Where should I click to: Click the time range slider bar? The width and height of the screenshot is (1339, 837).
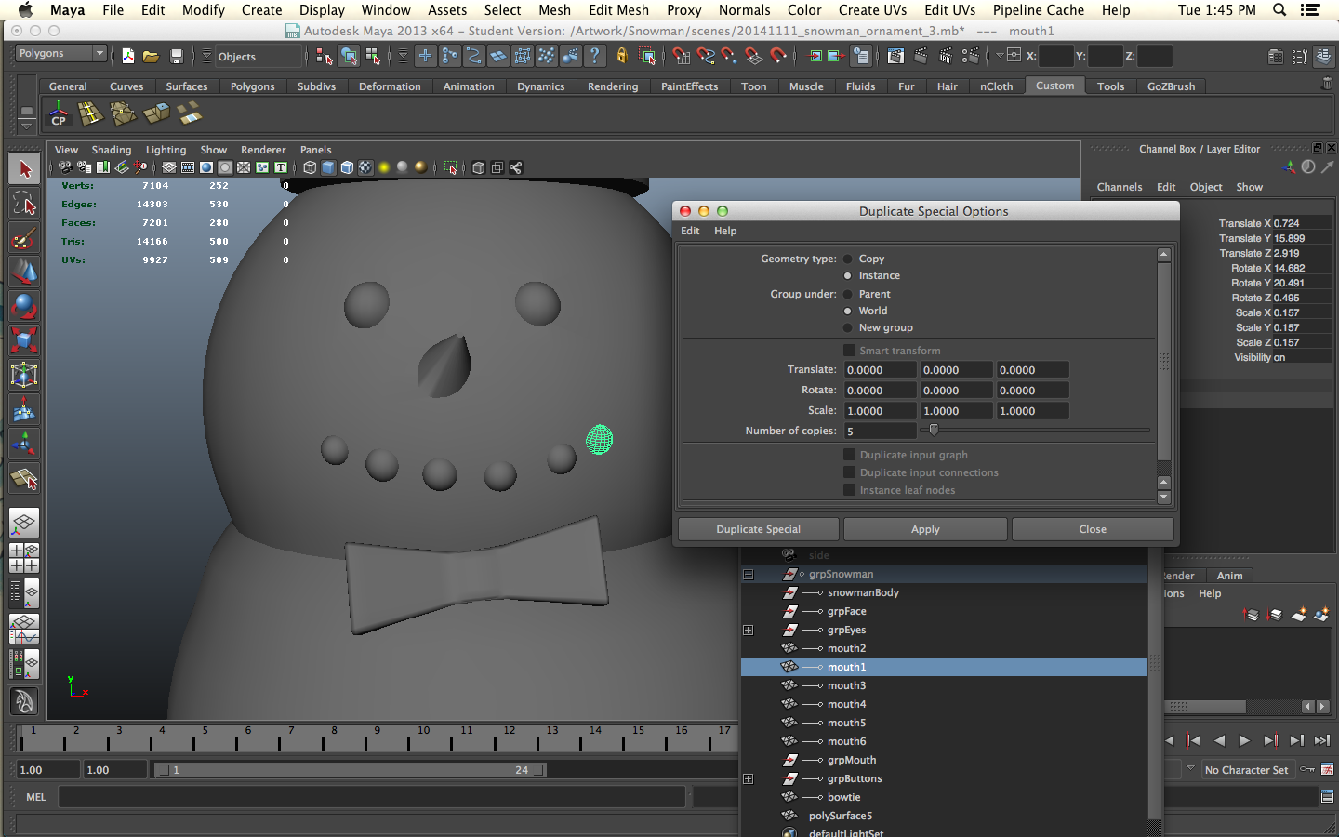tap(351, 770)
